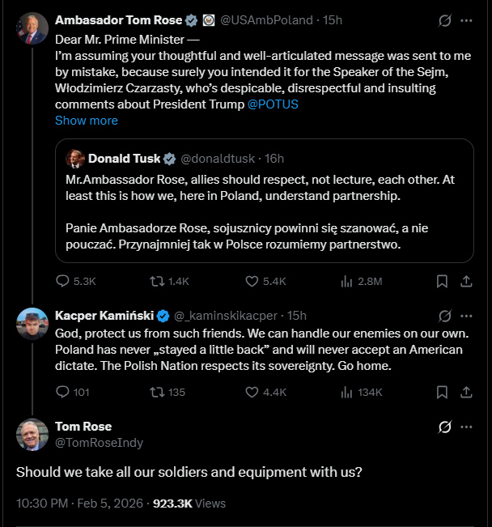Share Ambassador Tom Rose's post
Viewport: 492px width, 527px height.
pos(466,281)
